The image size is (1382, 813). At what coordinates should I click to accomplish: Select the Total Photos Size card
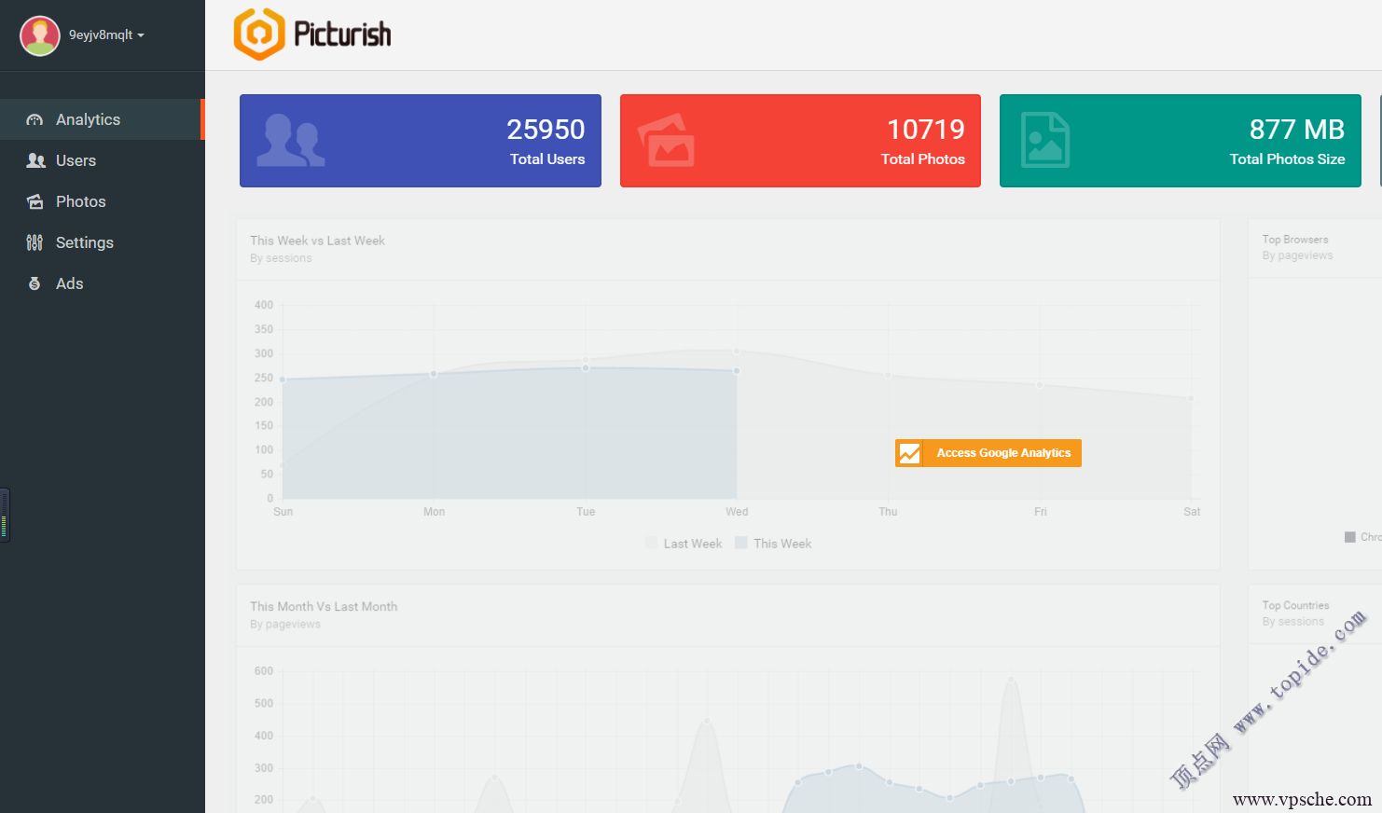[x=1180, y=141]
